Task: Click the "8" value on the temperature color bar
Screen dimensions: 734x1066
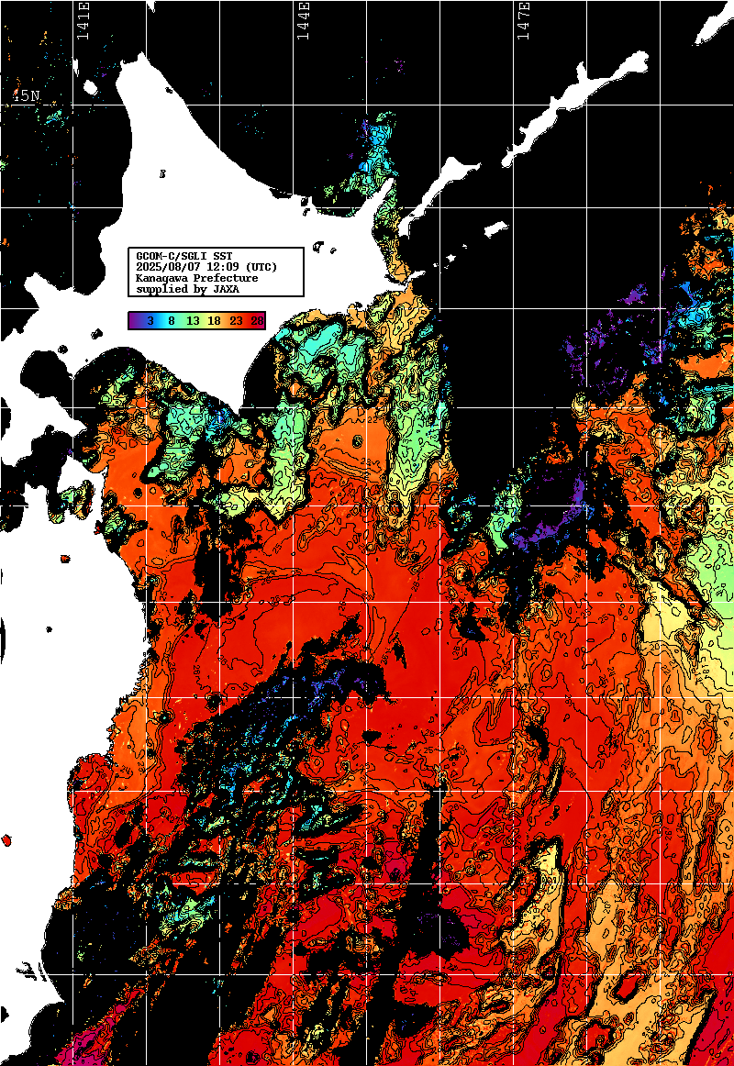Action: point(172,321)
